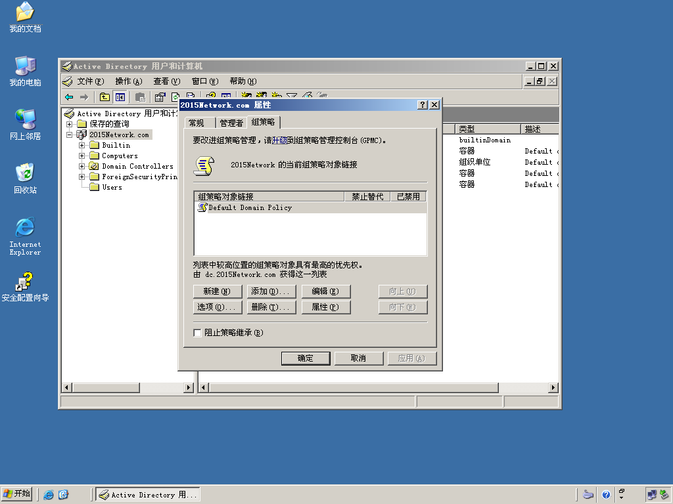Expand the Builtin tree node
Viewport: 673px width, 504px height.
point(81,145)
